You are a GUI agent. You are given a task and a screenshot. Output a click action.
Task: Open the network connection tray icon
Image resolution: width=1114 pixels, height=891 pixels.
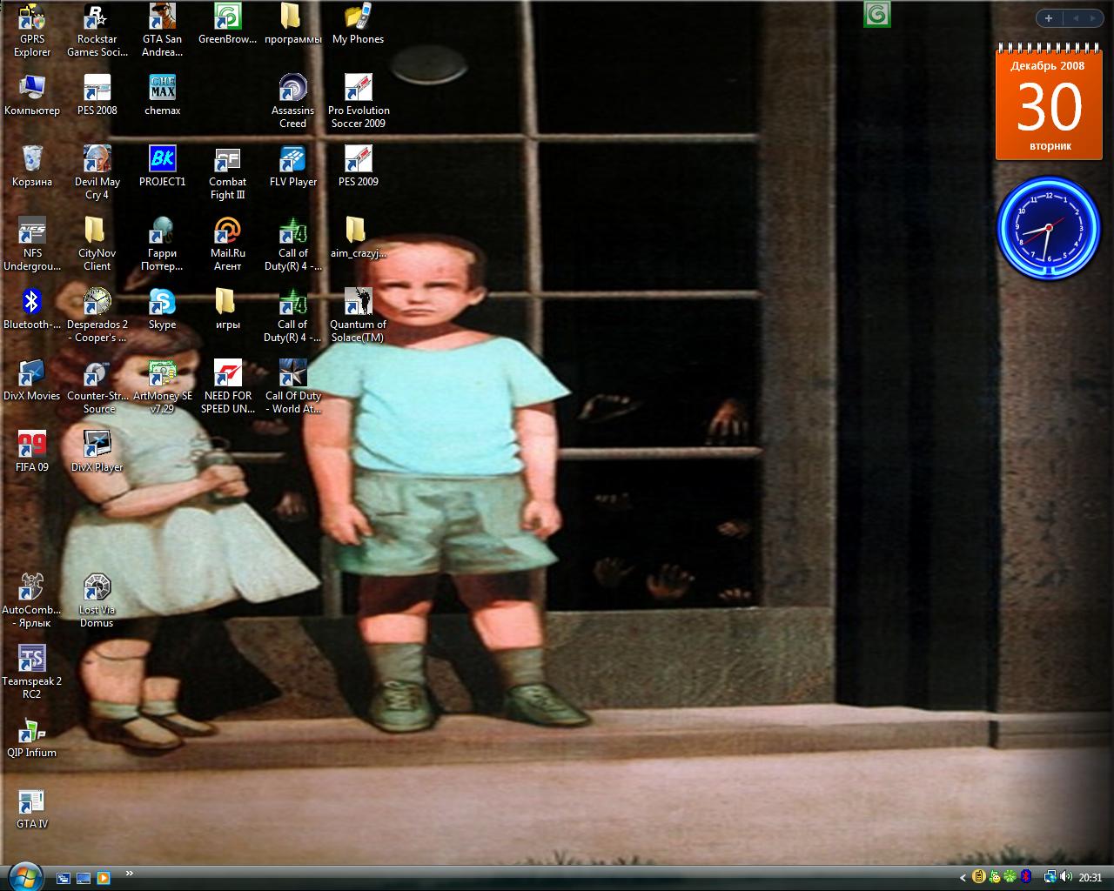[1050, 877]
